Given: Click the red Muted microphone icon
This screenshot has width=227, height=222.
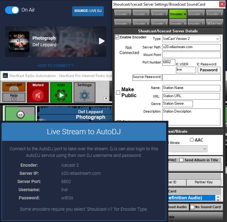Looking at the screenshot, I should click(x=38, y=95).
